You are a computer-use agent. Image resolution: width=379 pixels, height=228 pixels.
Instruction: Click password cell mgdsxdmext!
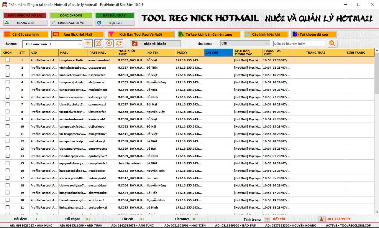click(x=102, y=90)
